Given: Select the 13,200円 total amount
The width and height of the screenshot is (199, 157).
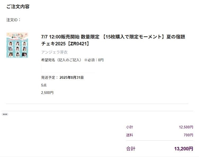Looking at the screenshot, I should point(184,149).
